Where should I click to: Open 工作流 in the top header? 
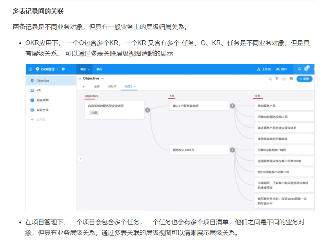[x=264, y=69]
